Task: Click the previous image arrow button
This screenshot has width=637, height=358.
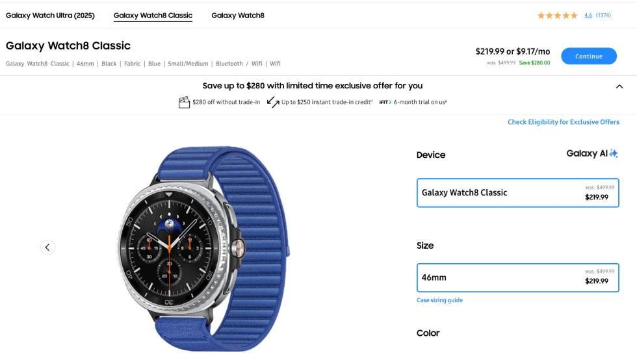Action: pyautogui.click(x=47, y=247)
